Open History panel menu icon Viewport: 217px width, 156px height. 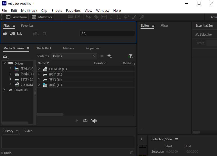tap(17, 131)
